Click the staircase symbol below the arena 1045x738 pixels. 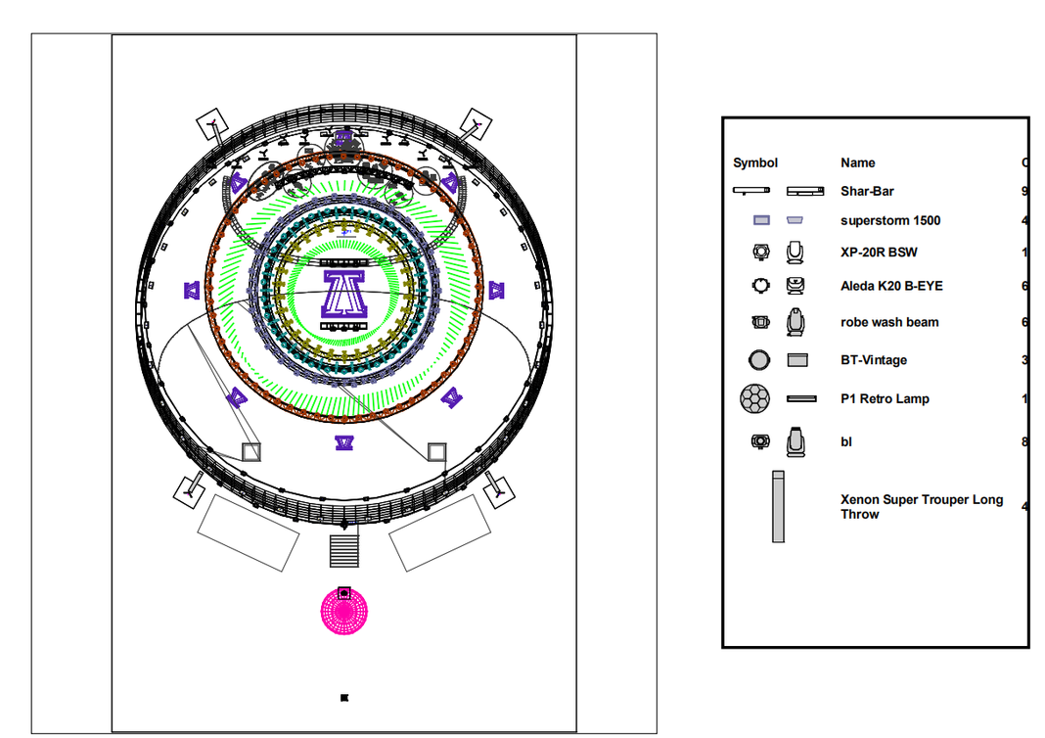343,551
